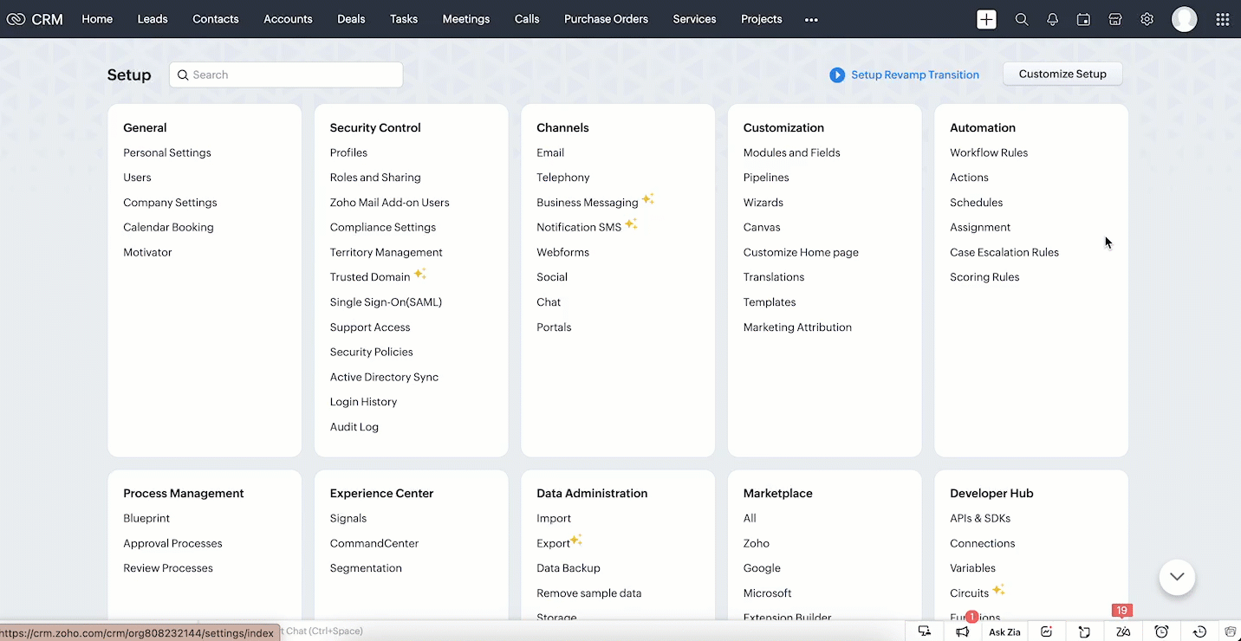Open Email under Channels
This screenshot has width=1241, height=641.
tap(550, 152)
